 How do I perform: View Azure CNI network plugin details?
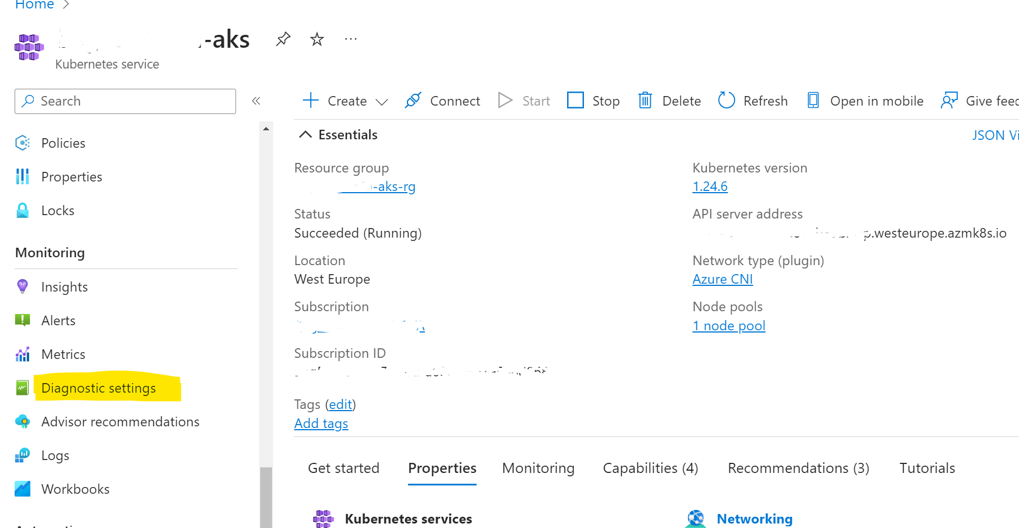[x=722, y=279]
